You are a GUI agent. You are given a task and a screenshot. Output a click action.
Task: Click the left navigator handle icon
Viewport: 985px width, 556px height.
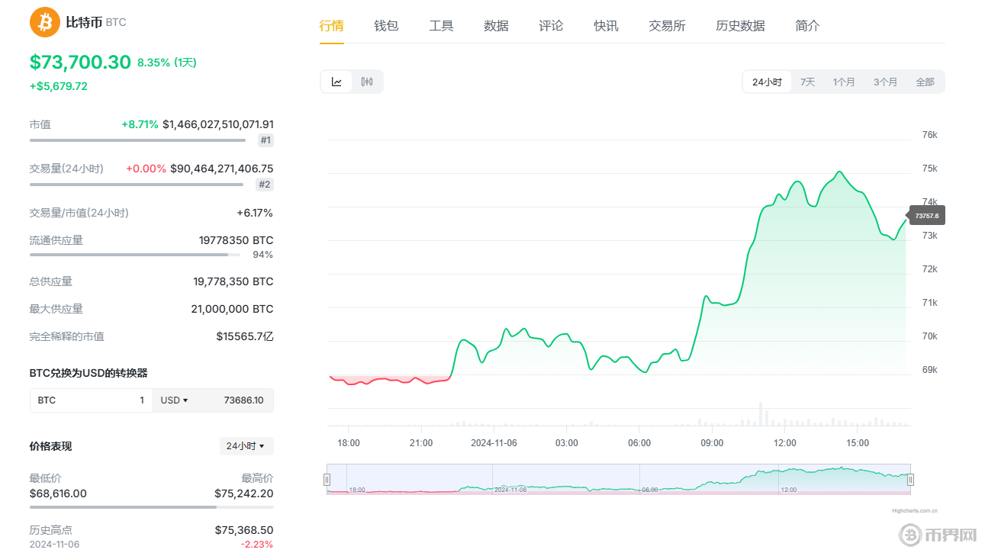pyautogui.click(x=328, y=478)
